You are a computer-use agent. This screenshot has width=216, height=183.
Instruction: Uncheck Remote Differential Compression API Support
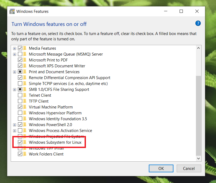(20, 77)
